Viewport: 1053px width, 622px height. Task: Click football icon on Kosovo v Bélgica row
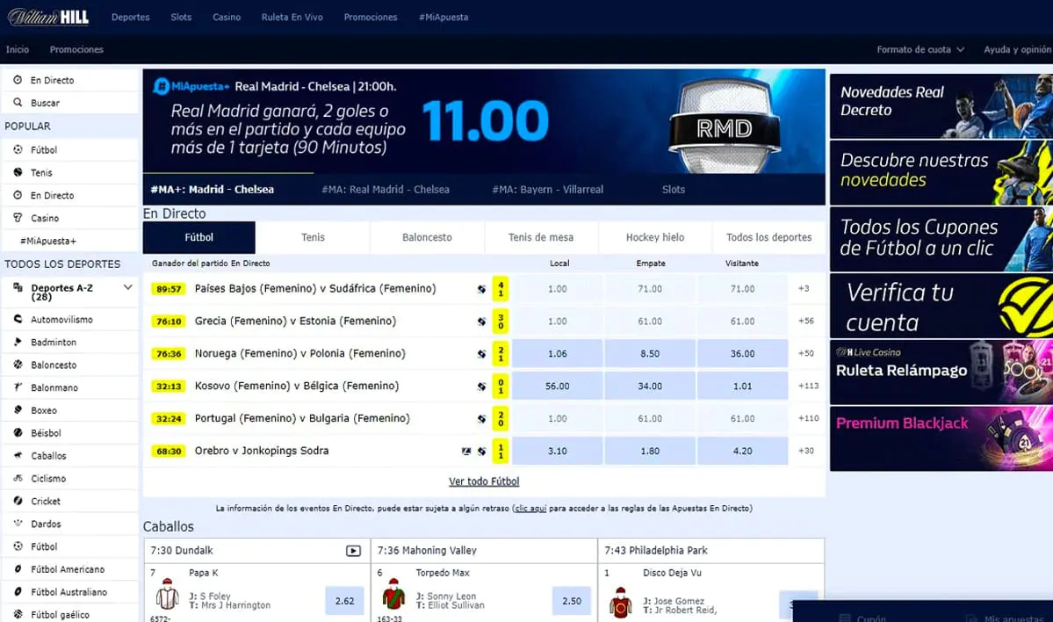[481, 387]
